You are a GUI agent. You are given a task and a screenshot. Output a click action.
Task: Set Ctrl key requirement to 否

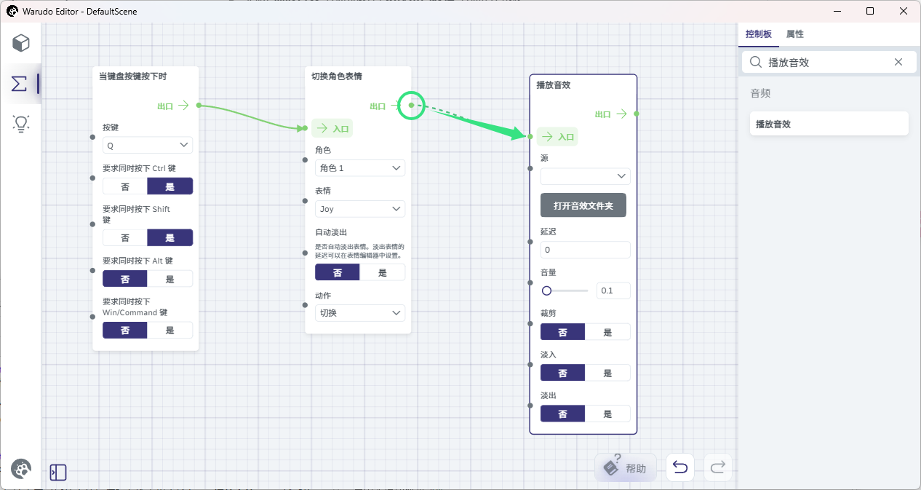125,186
